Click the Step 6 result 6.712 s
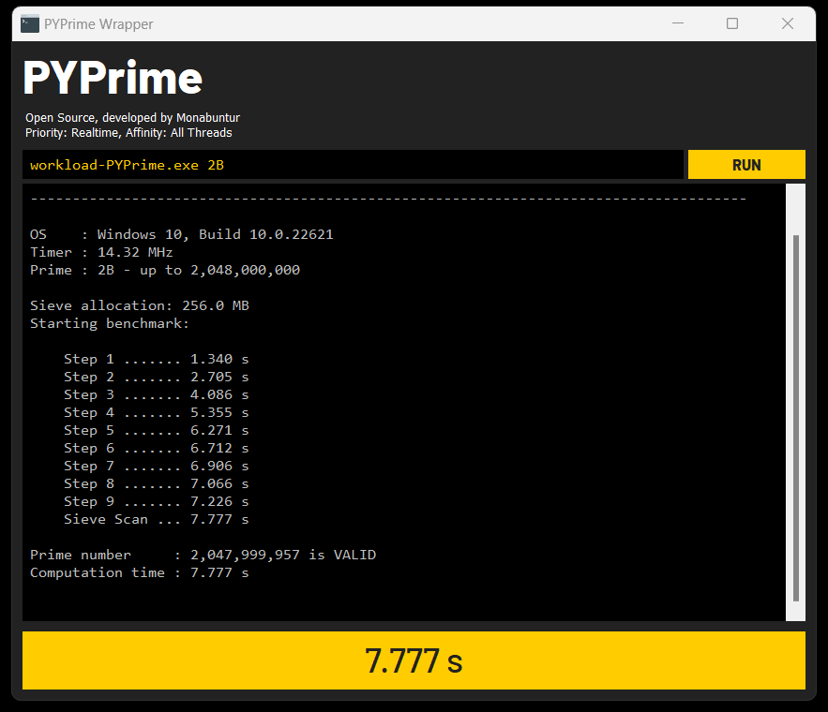 tap(157, 449)
